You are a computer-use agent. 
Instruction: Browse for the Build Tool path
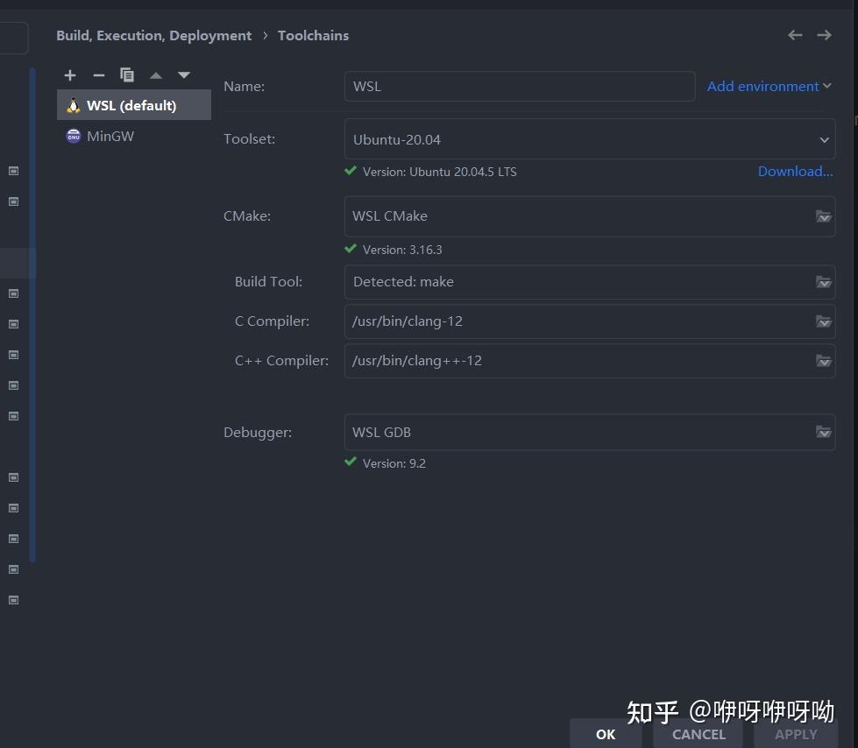[824, 281]
